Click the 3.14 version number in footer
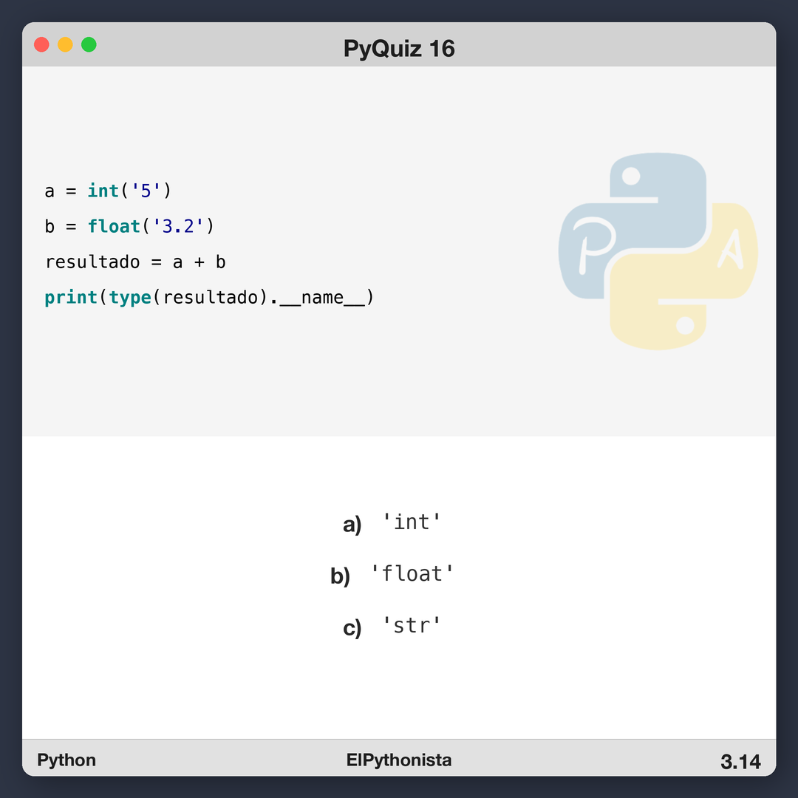The height and width of the screenshot is (798, 798). coord(740,762)
